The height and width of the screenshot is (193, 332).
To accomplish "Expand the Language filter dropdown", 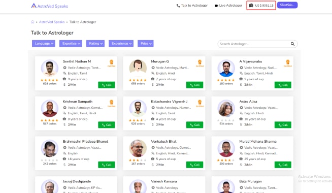I will (44, 44).
